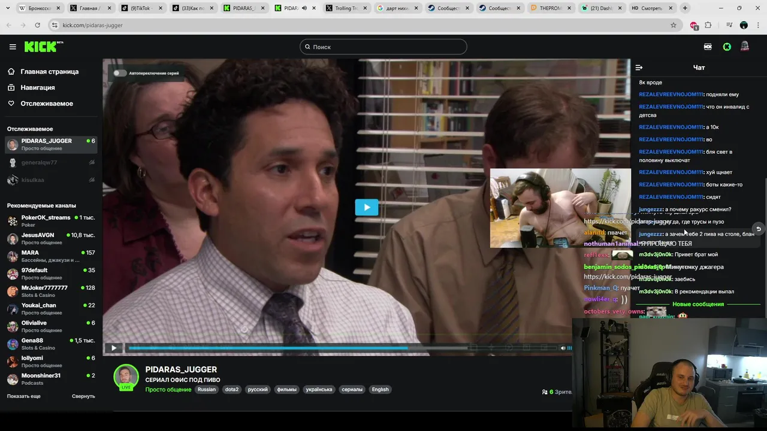Open recommended channel JesusAVGN

point(51,238)
